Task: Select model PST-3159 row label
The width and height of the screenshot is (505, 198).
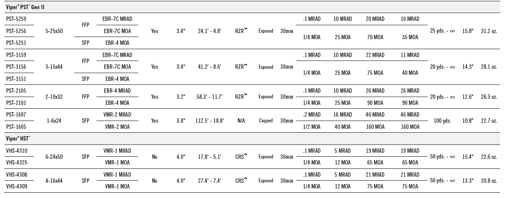Action: pos(16,55)
